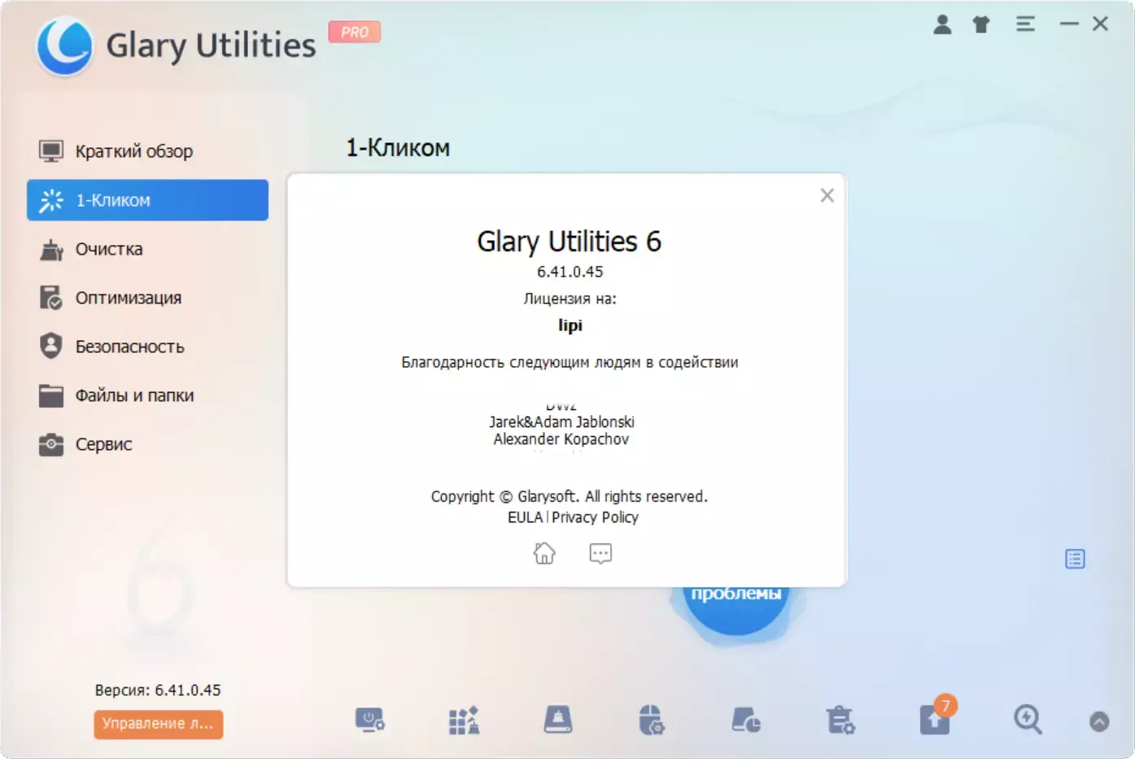Open the user account icon in title bar
Image resolution: width=1135 pixels, height=759 pixels.
point(942,25)
